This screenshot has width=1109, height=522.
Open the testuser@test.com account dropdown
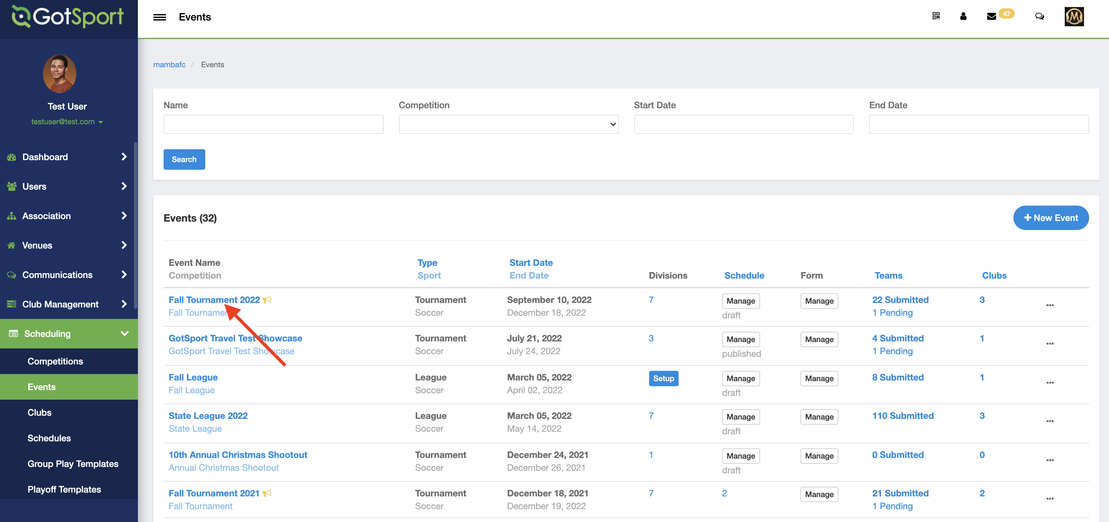coord(67,122)
